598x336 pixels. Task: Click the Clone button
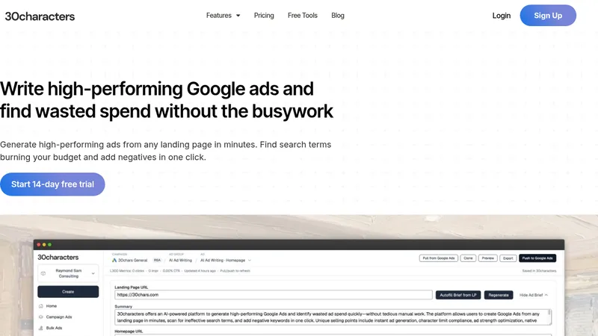coord(468,258)
